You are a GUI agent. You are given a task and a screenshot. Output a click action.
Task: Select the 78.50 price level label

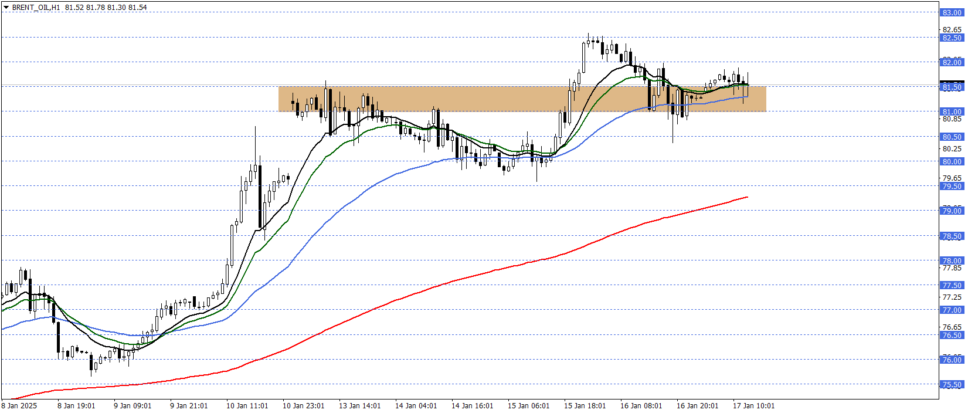952,236
